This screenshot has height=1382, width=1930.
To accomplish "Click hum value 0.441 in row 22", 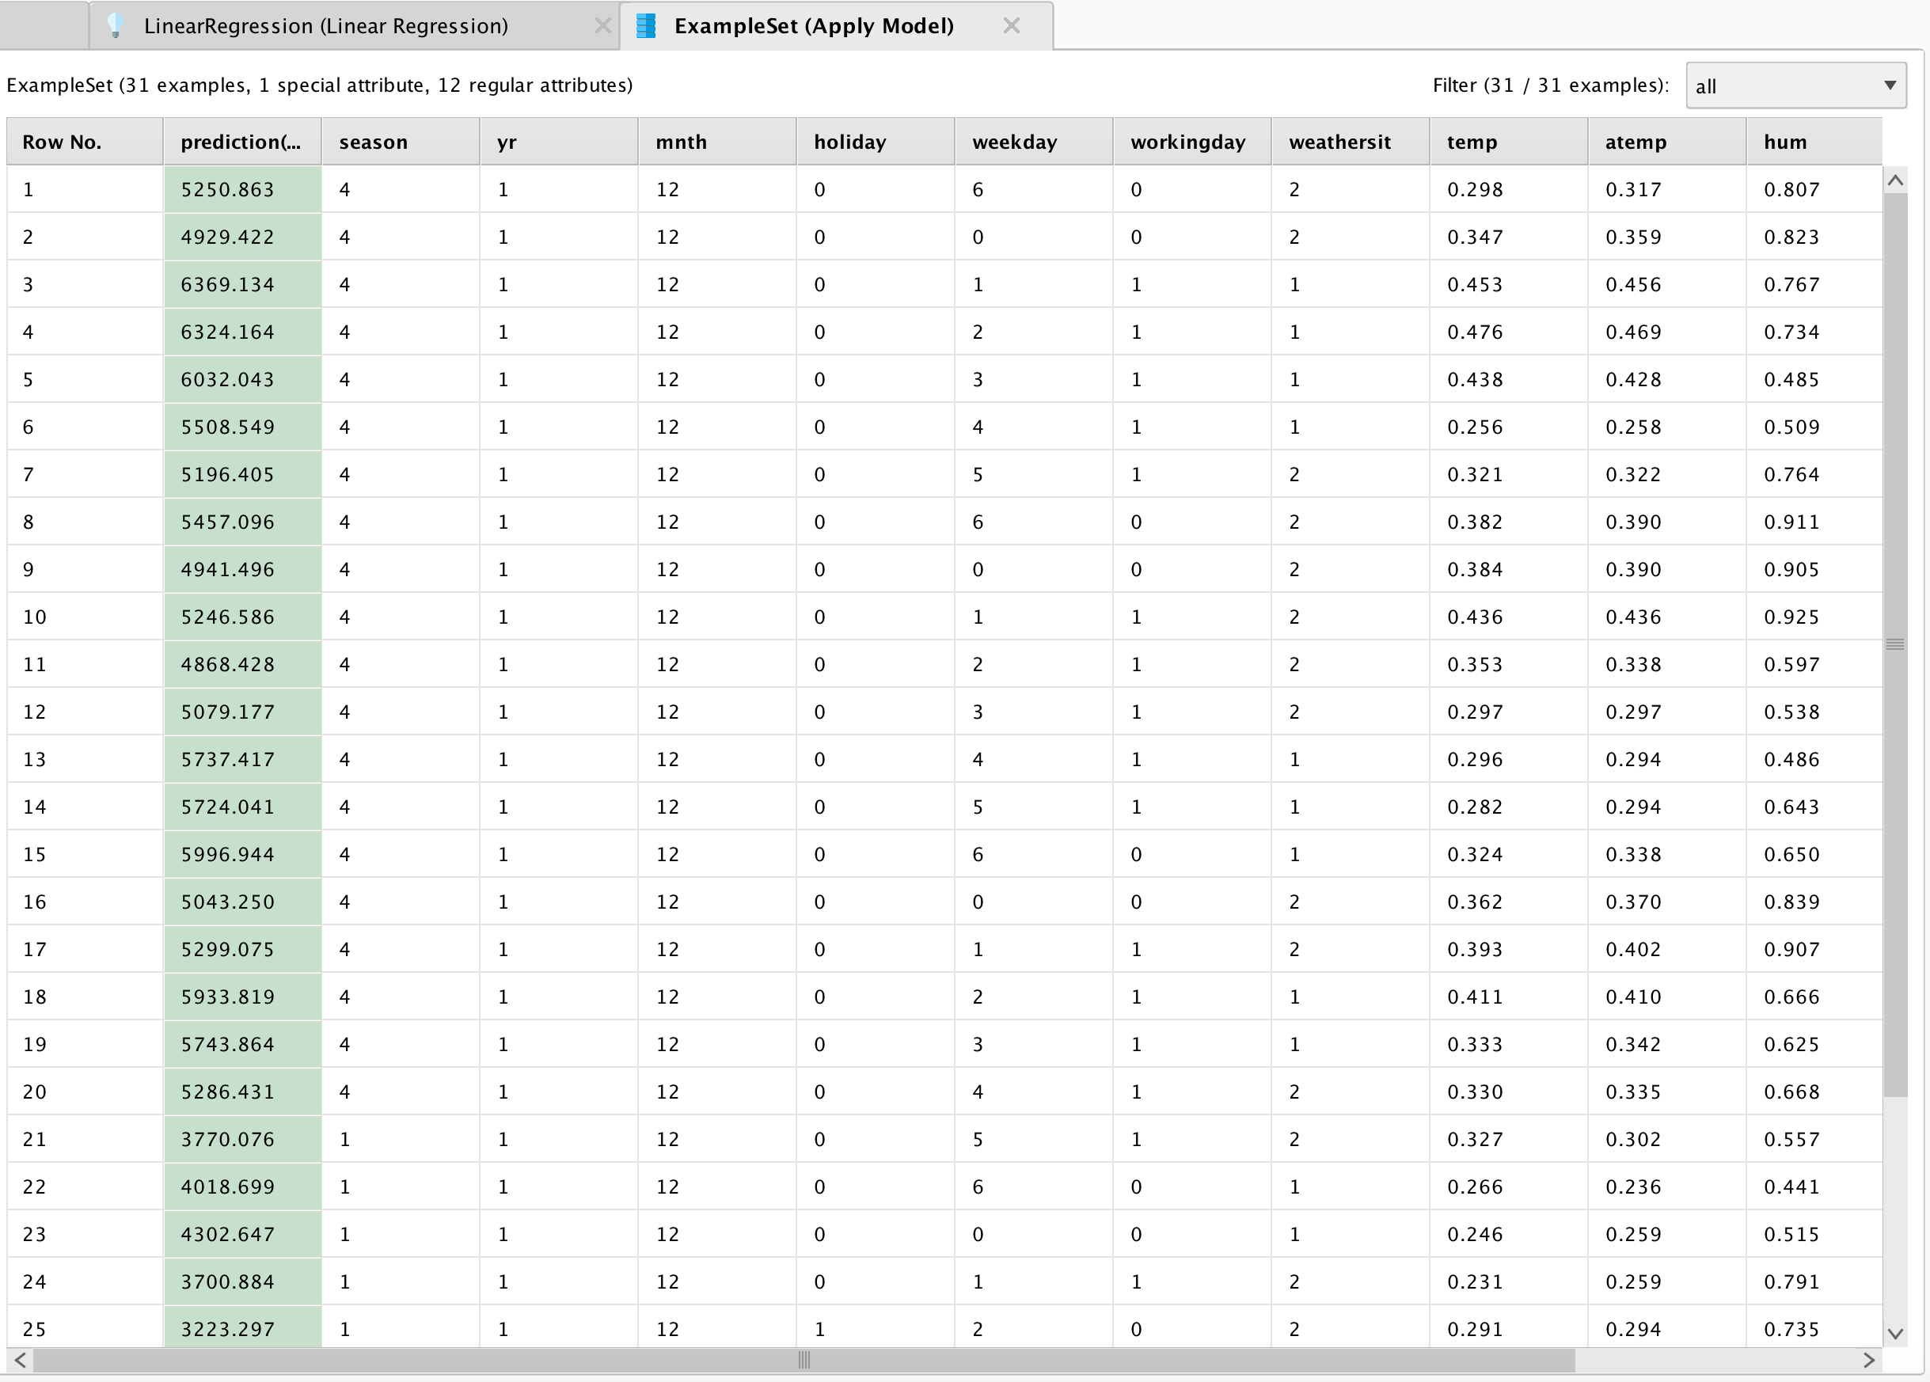I will 1814,1186.
